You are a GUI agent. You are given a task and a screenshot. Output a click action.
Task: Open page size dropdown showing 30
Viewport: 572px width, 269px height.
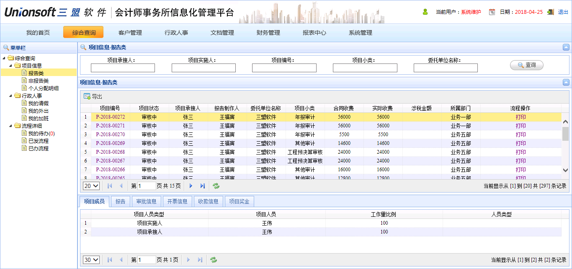[91, 260]
